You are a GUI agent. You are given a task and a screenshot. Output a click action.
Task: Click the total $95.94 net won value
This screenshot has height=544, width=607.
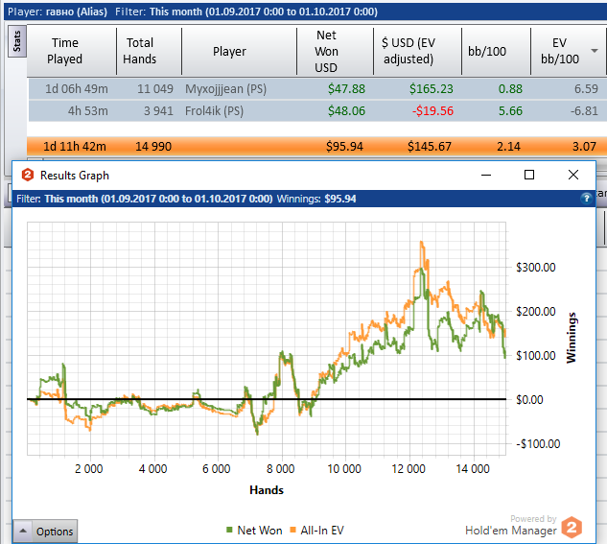344,147
